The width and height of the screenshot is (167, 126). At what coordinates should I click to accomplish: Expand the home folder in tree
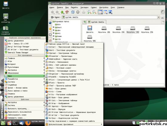(x=53, y=36)
